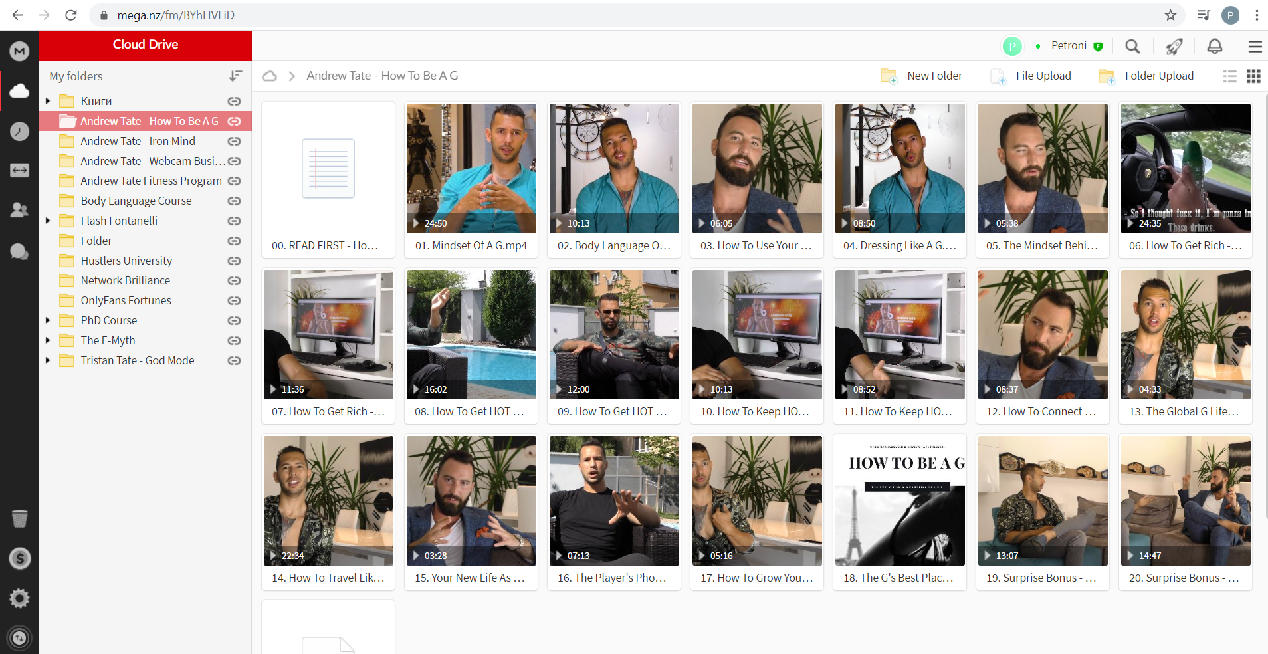Reload the page in the browser
1268x654 pixels.
71,15
